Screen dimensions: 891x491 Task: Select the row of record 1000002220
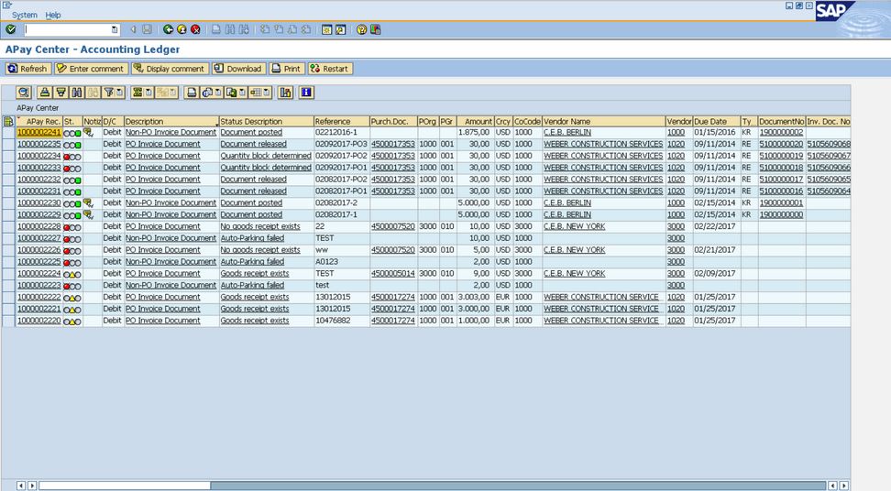tap(8, 321)
